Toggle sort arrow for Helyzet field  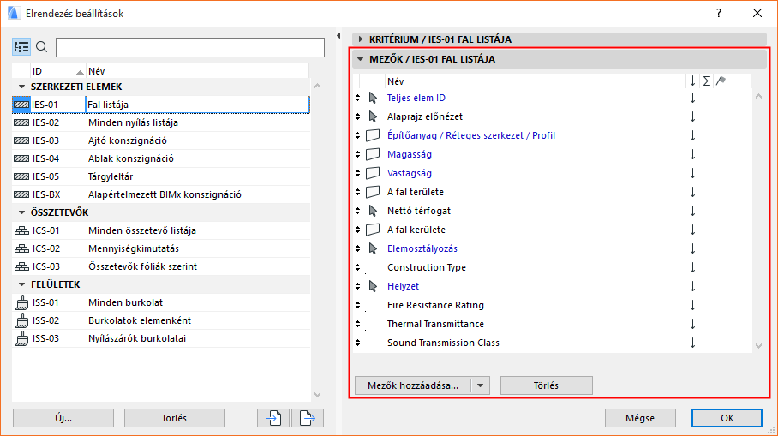tap(692, 286)
